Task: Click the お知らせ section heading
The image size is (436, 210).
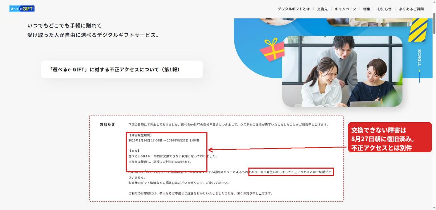Action: point(107,124)
